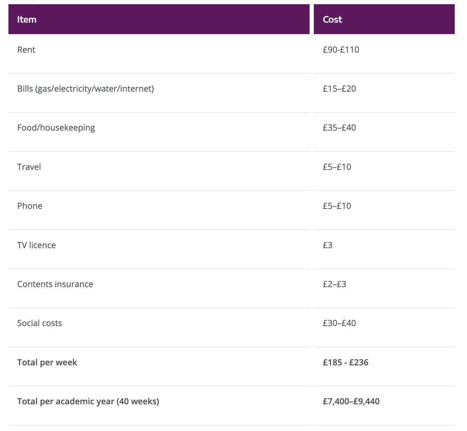Click the £5–£10 cost in Travel row
The image size is (467, 431).
tap(337, 167)
